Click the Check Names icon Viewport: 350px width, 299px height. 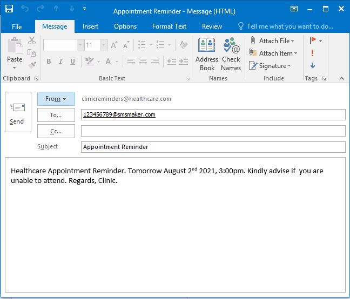click(231, 54)
